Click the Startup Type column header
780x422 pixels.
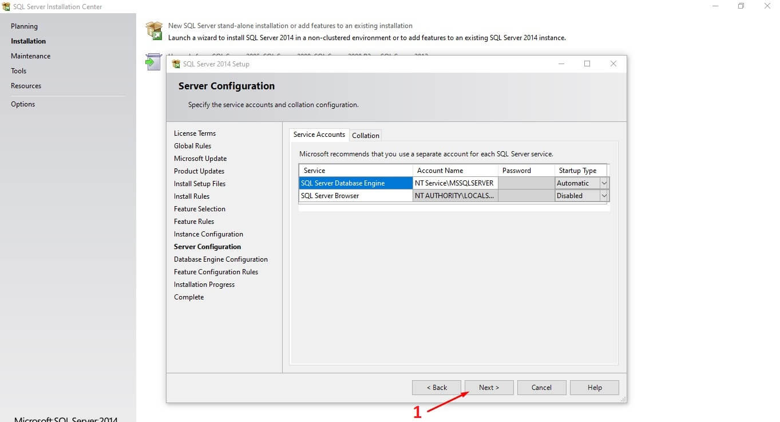point(581,171)
